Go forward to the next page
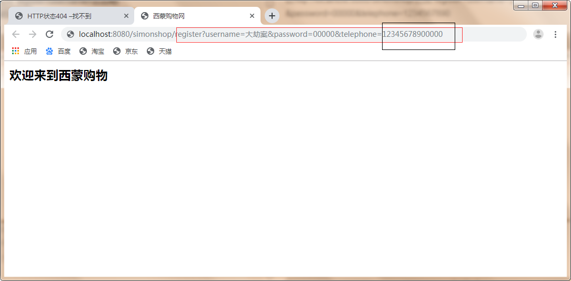Viewport: 571px width, 281px height. click(33, 34)
